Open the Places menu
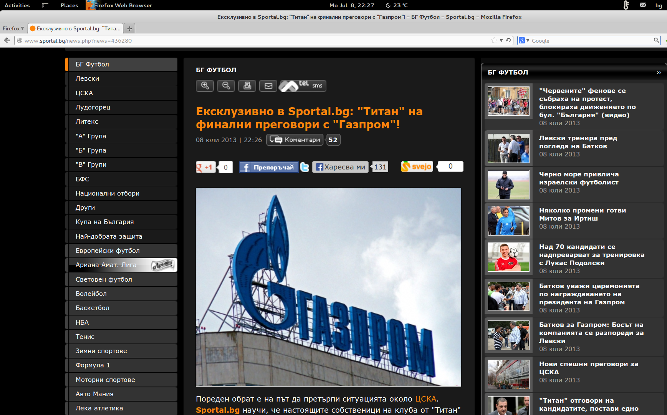The height and width of the screenshot is (415, 667). coord(69,5)
